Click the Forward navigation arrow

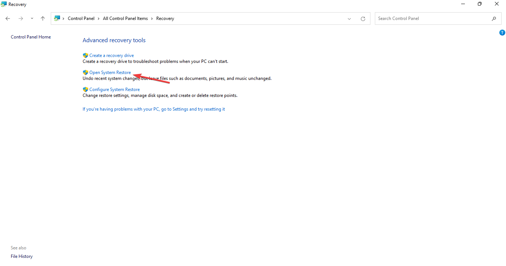[x=21, y=18]
